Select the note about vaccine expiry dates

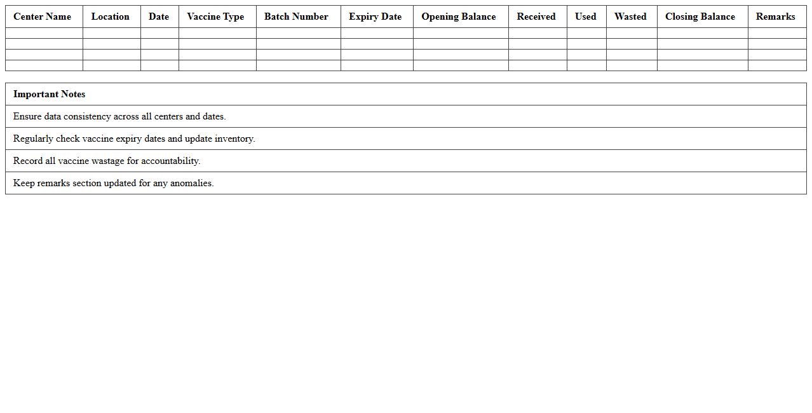[134, 139]
